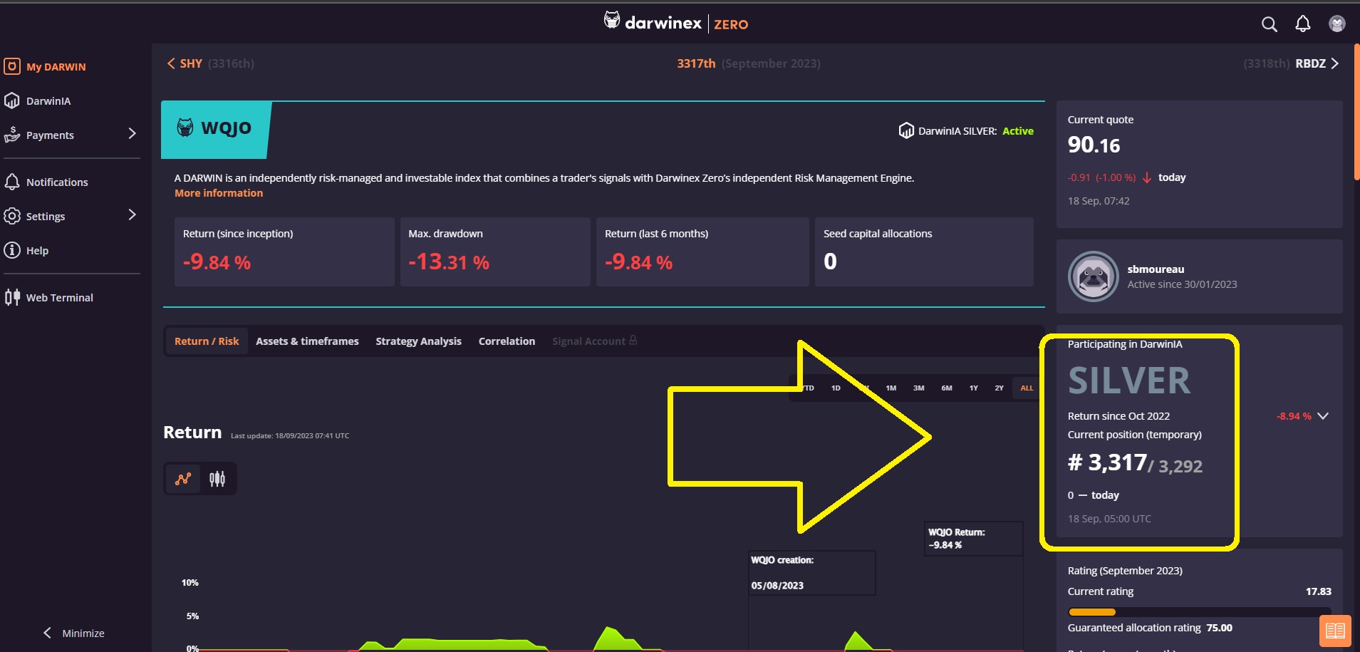Click the sbmoureau sloth avatar
Screen dimensions: 1360x652
1093,276
